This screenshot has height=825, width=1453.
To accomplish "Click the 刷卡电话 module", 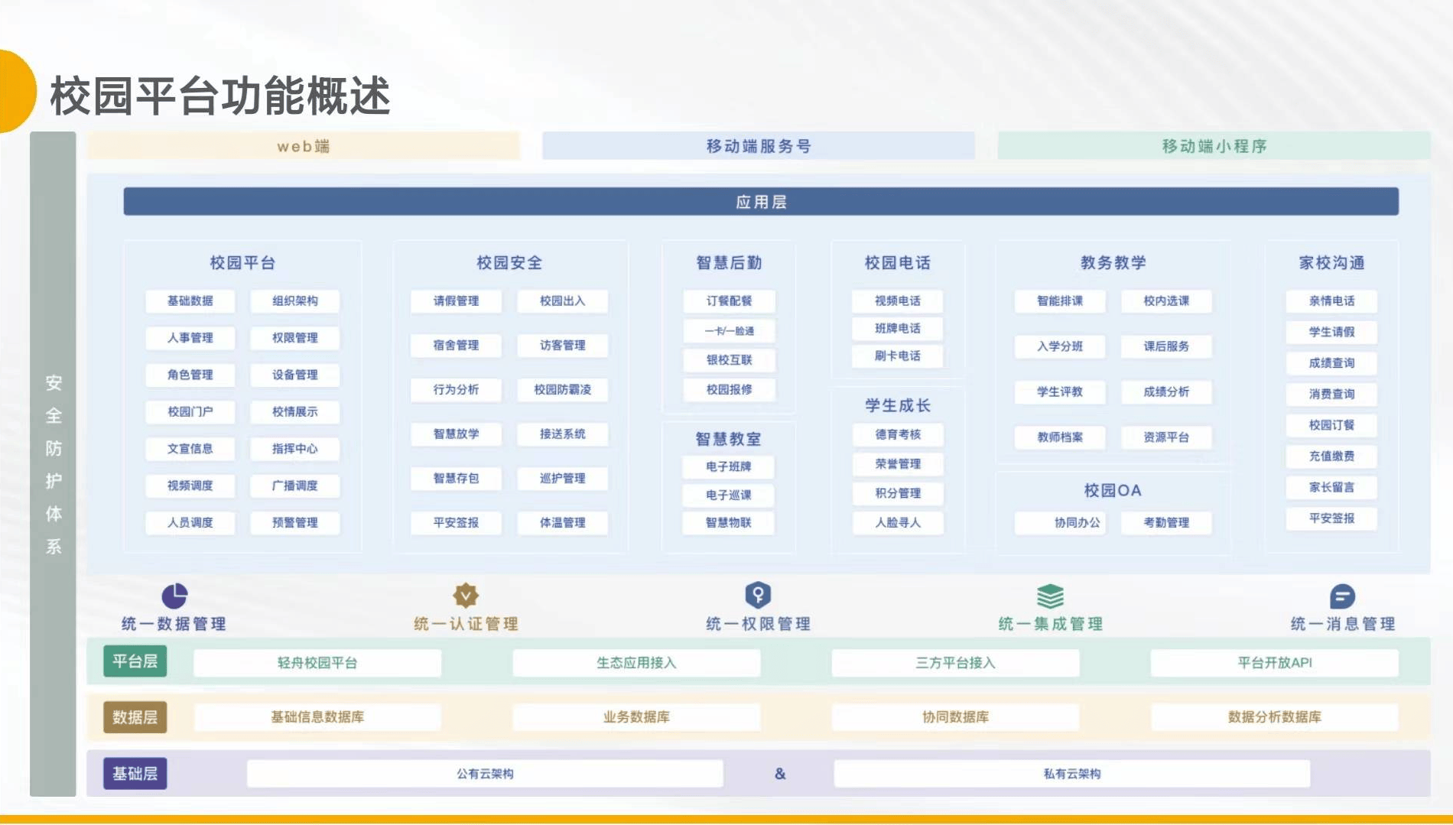I will click(898, 356).
